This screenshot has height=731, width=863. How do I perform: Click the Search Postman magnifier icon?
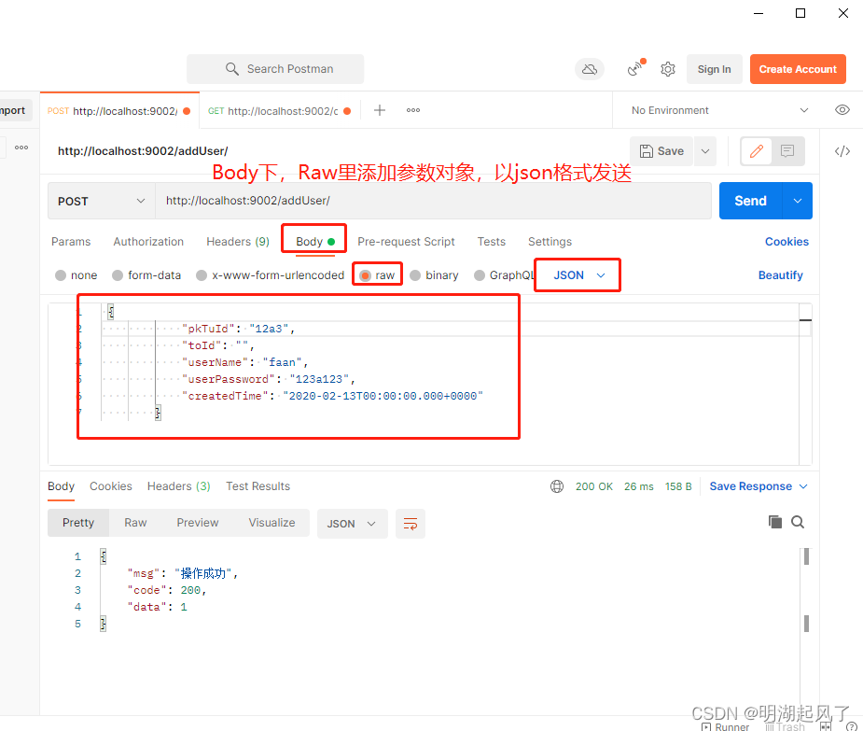point(231,69)
